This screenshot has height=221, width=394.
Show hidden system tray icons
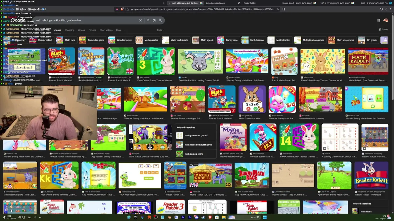coord(40,217)
